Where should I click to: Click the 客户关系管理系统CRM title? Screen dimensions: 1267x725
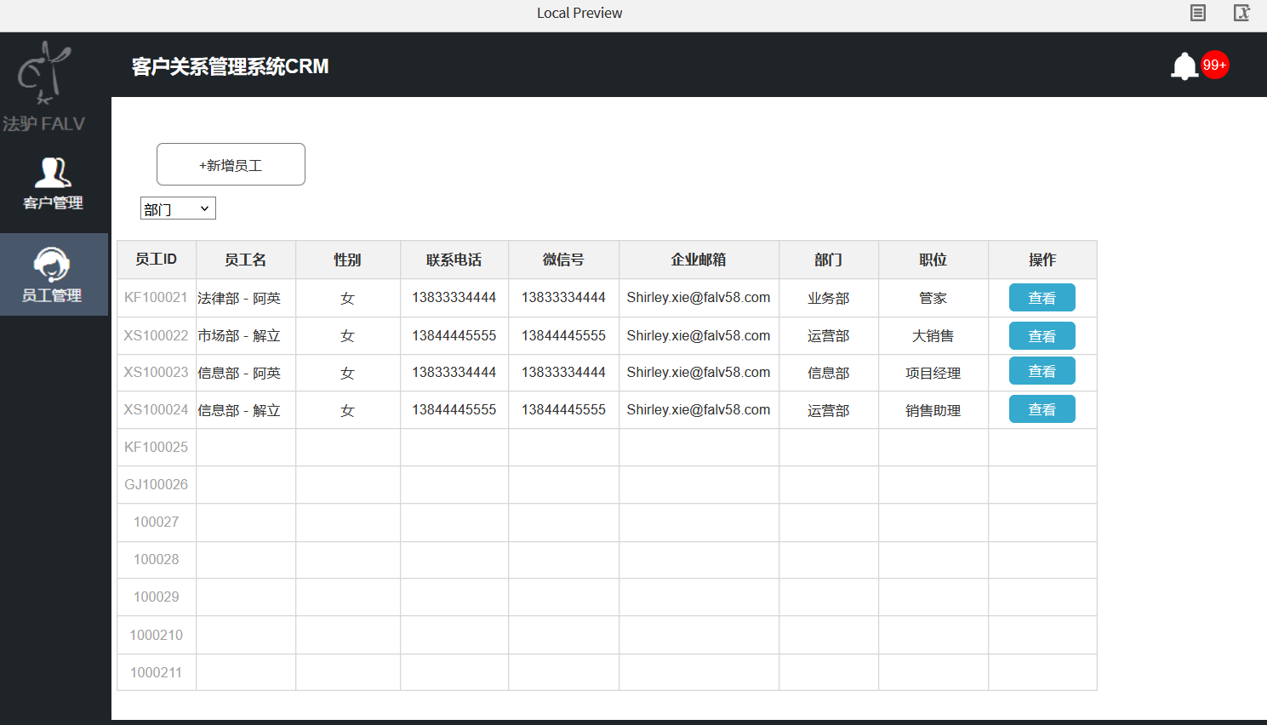[230, 66]
